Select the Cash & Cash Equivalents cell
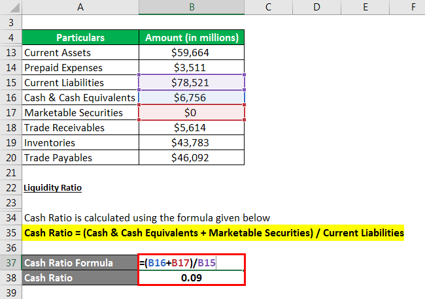 [x=80, y=97]
